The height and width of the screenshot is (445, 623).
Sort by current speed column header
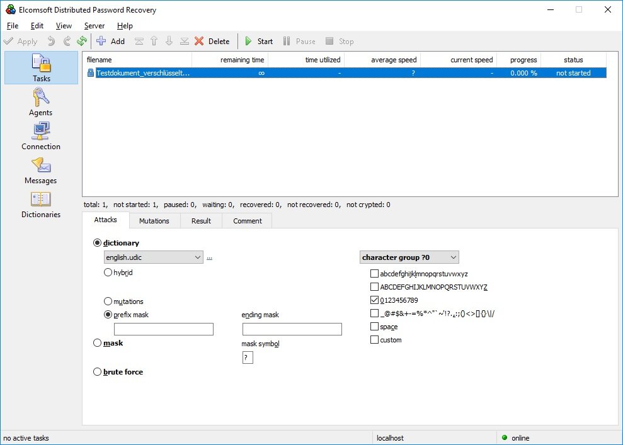(459, 60)
